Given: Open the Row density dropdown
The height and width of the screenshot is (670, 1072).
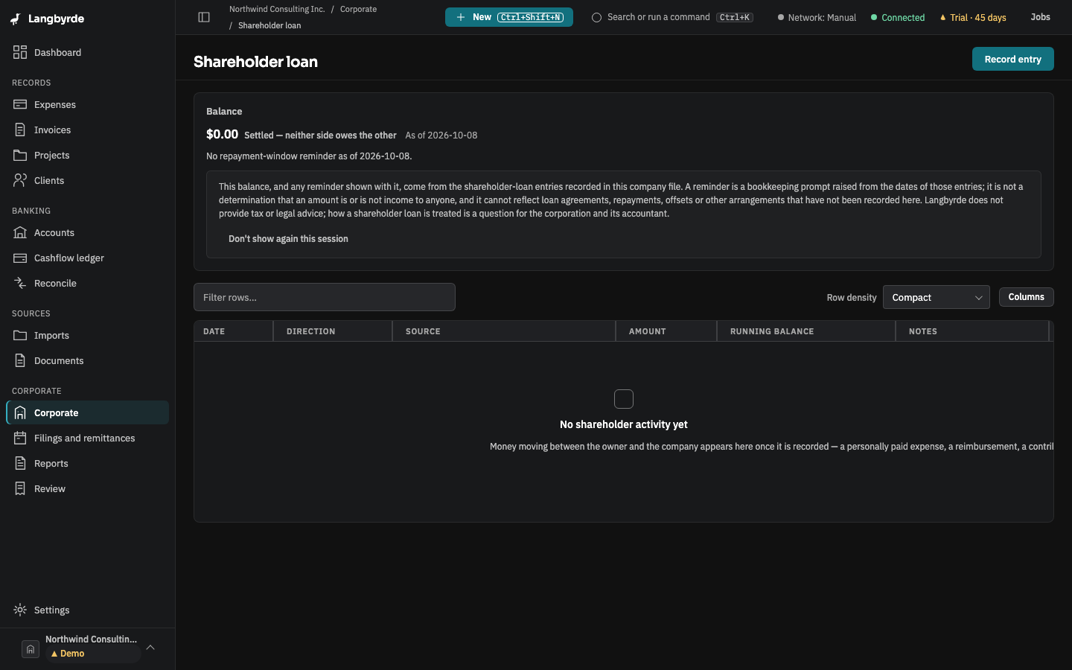Looking at the screenshot, I should click(x=937, y=297).
